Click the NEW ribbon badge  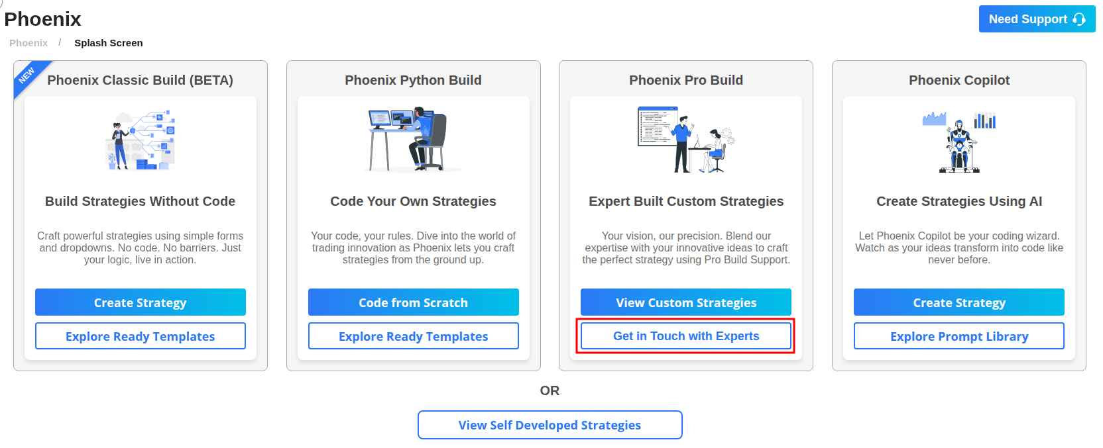point(27,75)
